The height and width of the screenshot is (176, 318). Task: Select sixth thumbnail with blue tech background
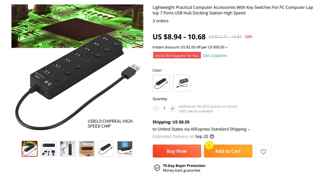coord(125,149)
